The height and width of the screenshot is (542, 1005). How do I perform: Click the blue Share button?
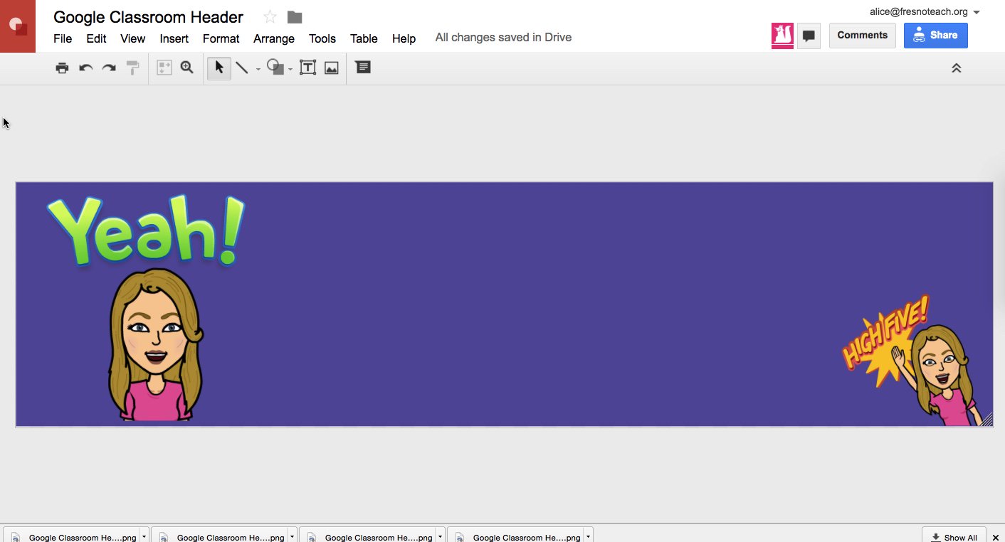click(935, 36)
